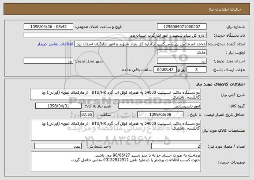This screenshot has height=180, width=254.
Task: Click the label مهلت ارسال پاسخ
Action: click(228, 70)
